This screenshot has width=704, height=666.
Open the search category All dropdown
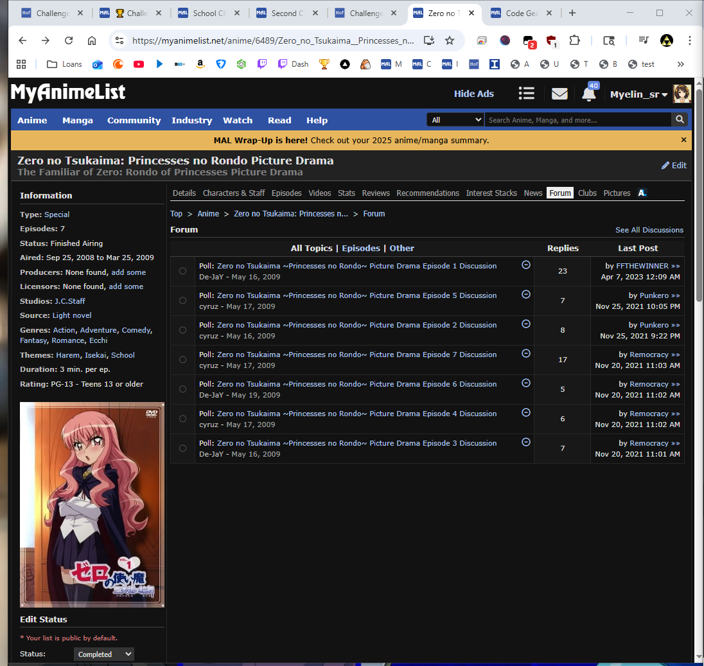[x=455, y=120]
